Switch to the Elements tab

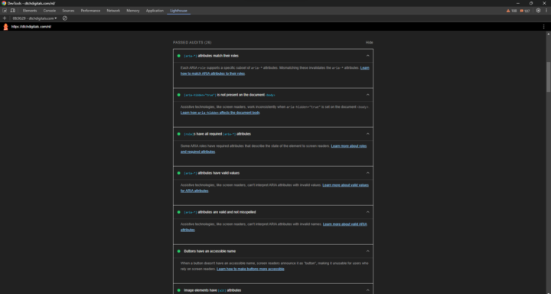[30, 11]
